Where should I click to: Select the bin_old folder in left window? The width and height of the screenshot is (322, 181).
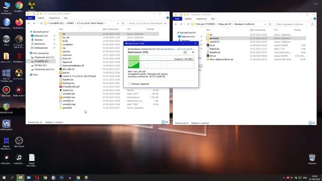click(66, 37)
